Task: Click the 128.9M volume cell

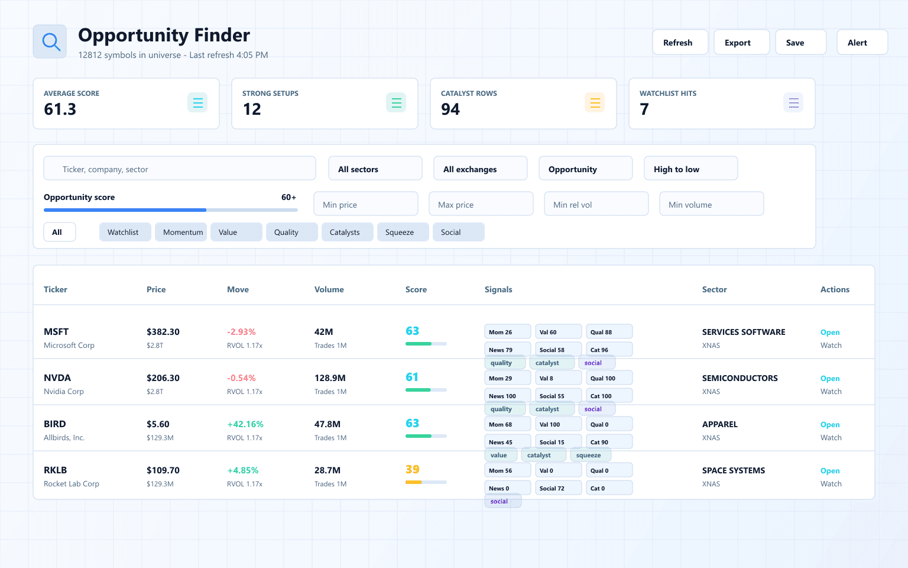Action: click(330, 378)
